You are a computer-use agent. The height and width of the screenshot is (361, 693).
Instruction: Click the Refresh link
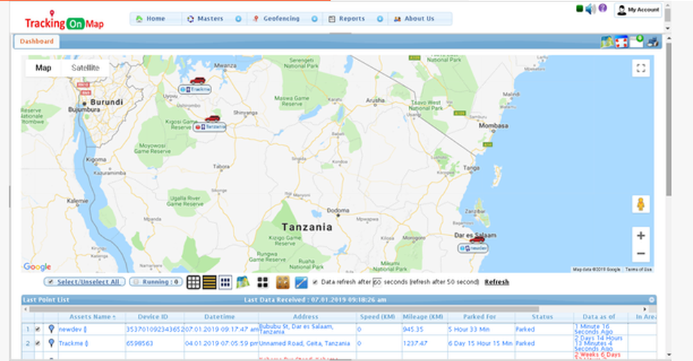pyautogui.click(x=497, y=282)
